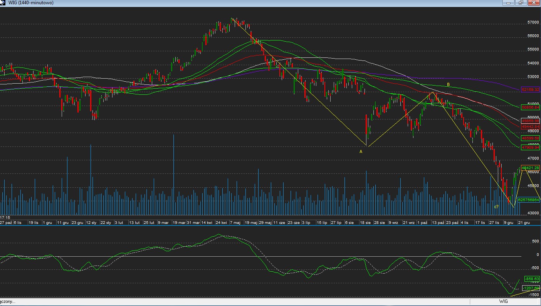Minimize the WIG chart window
541x306 pixels.
509,3
